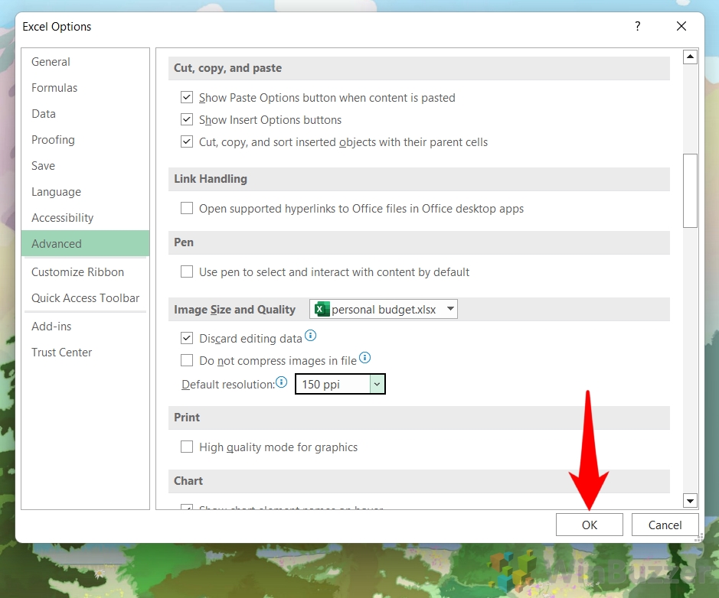
Task: Click the Default resolution label
Action: tap(228, 384)
